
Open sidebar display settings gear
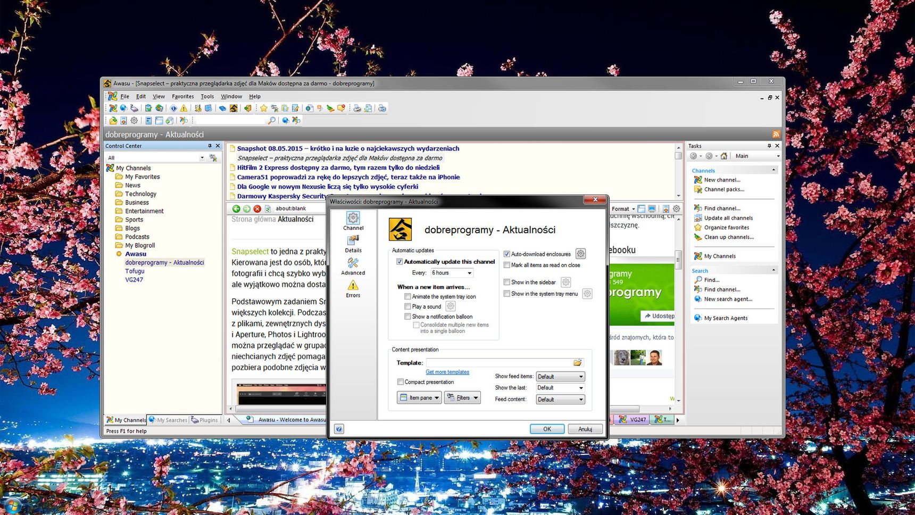[565, 282]
